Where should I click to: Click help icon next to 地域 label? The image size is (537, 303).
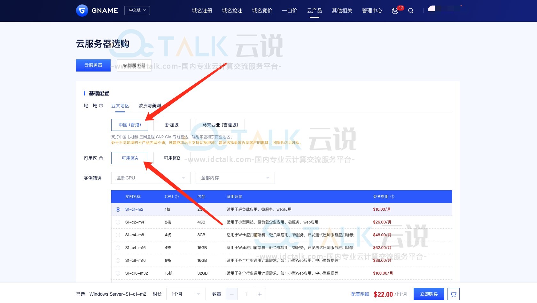tap(101, 106)
